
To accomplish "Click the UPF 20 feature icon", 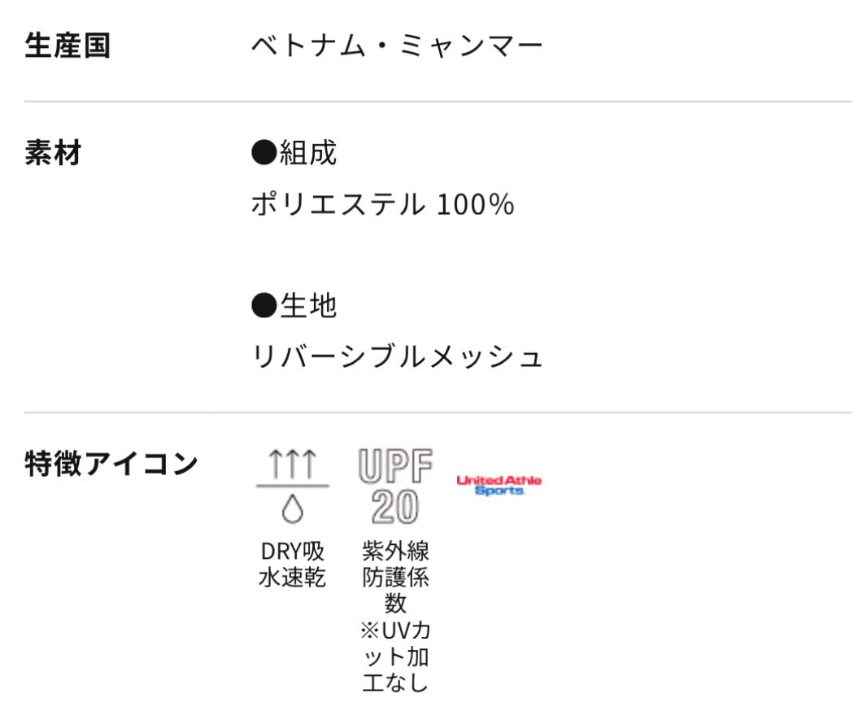I will click(x=395, y=486).
